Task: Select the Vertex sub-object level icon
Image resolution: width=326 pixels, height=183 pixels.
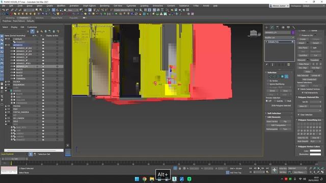Action: (x=270, y=77)
